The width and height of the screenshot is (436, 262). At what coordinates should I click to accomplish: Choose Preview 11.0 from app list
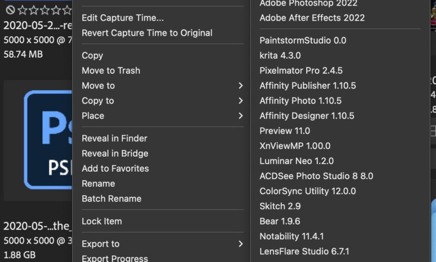[x=285, y=131]
